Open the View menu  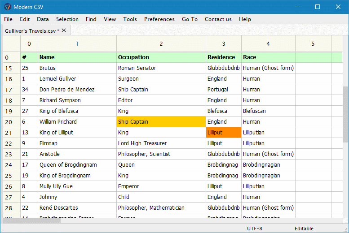(x=110, y=19)
